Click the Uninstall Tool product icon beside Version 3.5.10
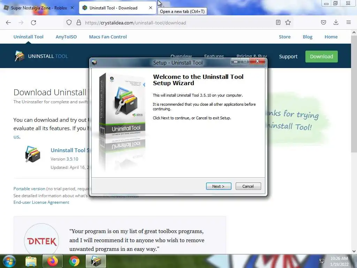 point(33,154)
